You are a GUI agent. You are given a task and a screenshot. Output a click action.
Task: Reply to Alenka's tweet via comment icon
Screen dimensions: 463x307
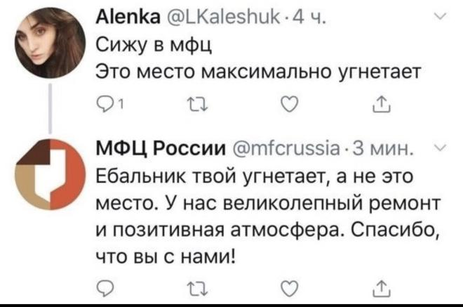tap(105, 105)
